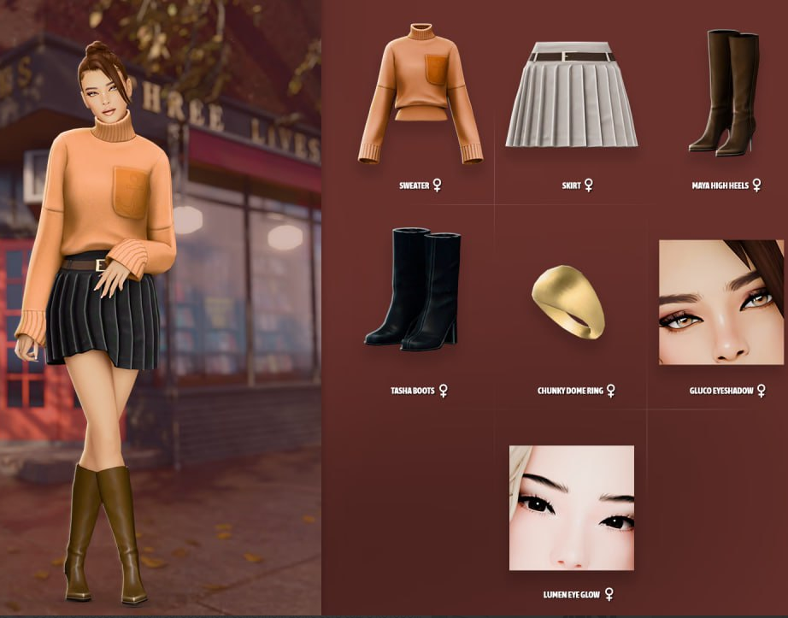Click the female symbol next to Chunky Dome Ring
This screenshot has height=618, width=788.
pos(610,391)
